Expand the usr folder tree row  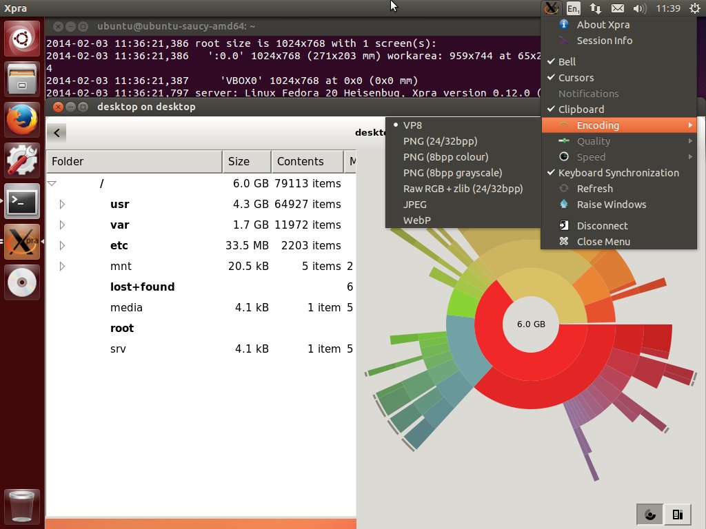coord(62,204)
